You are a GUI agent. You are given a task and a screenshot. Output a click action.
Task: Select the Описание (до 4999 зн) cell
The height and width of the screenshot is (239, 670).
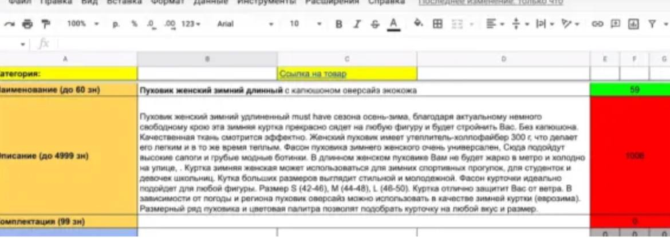coord(68,156)
